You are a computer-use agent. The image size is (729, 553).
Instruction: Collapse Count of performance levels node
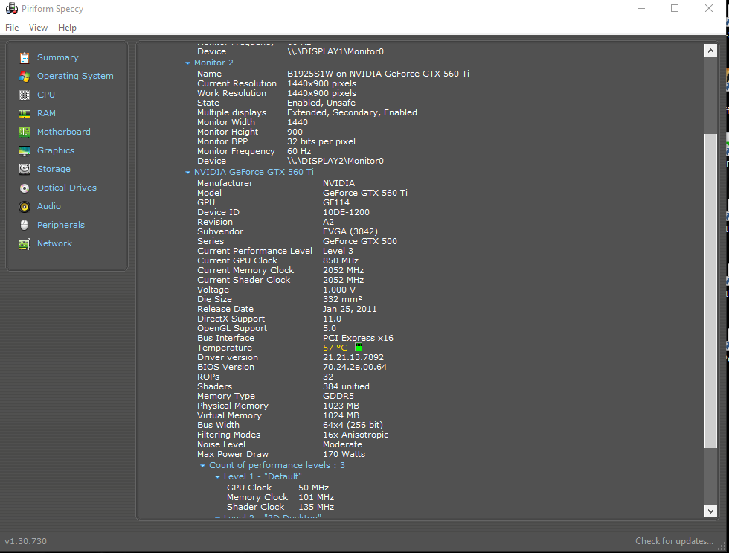pyautogui.click(x=202, y=466)
